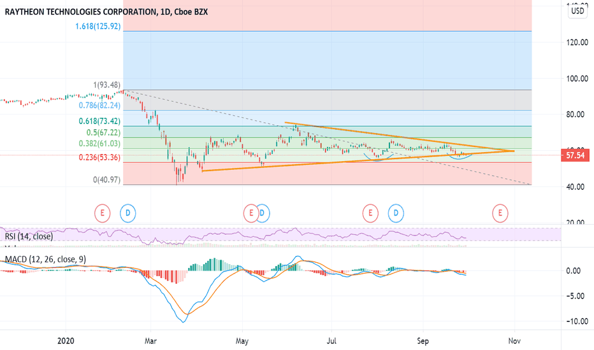Click the MACD -5.00 axis value
The width and height of the screenshot is (594, 350).
[575, 296]
